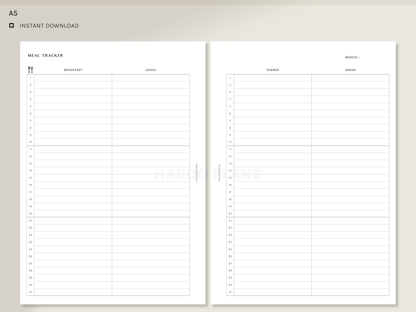
Task: Click the LUNCH column header
Action: click(x=151, y=70)
